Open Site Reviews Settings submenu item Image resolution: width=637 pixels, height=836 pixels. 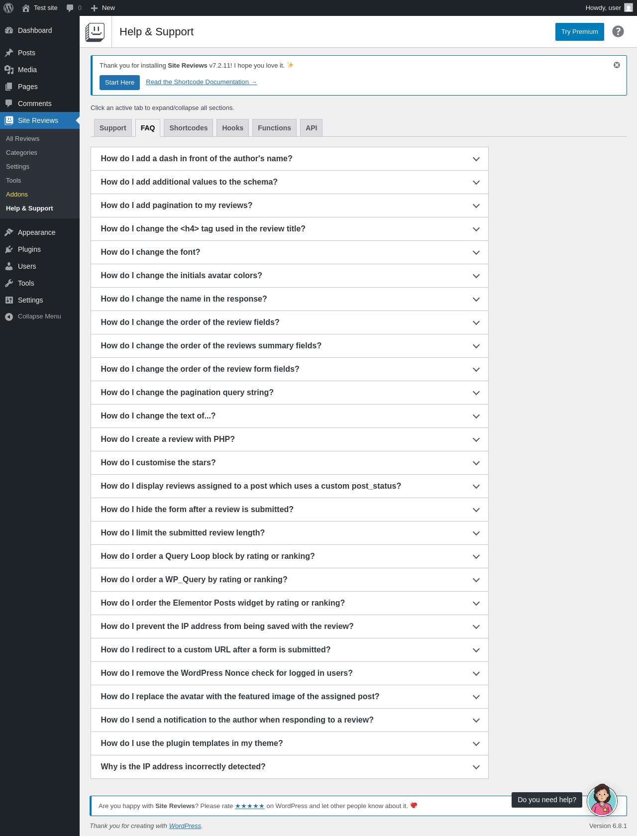click(40, 167)
